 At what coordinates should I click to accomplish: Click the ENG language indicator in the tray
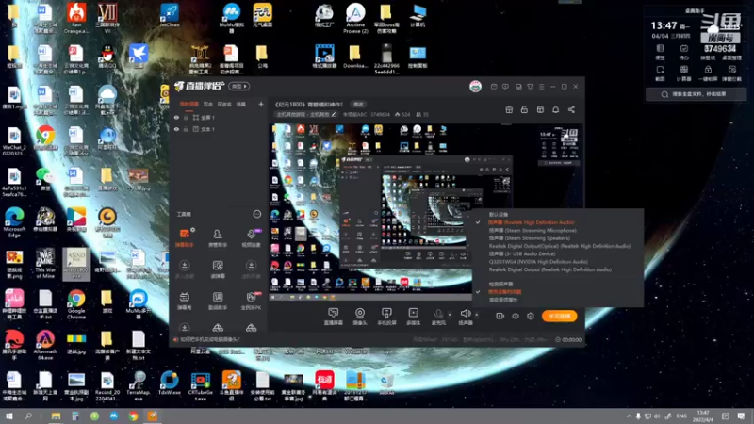681,416
